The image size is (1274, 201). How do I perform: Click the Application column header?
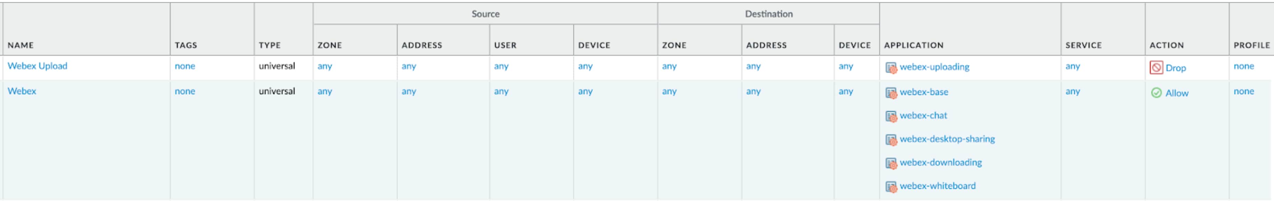click(913, 45)
